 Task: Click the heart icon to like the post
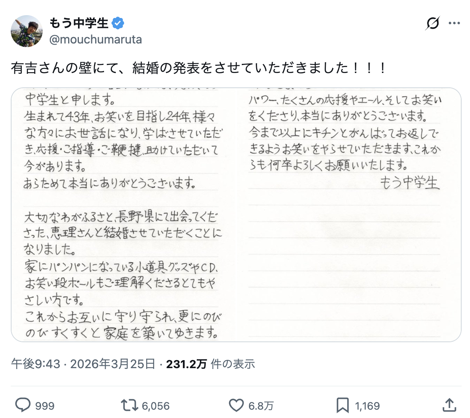pos(236,405)
